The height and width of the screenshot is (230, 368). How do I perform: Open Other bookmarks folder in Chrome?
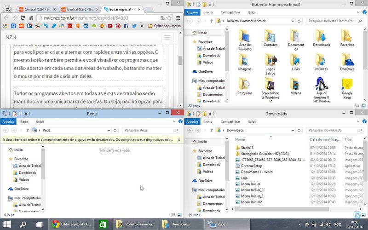pos(164,26)
